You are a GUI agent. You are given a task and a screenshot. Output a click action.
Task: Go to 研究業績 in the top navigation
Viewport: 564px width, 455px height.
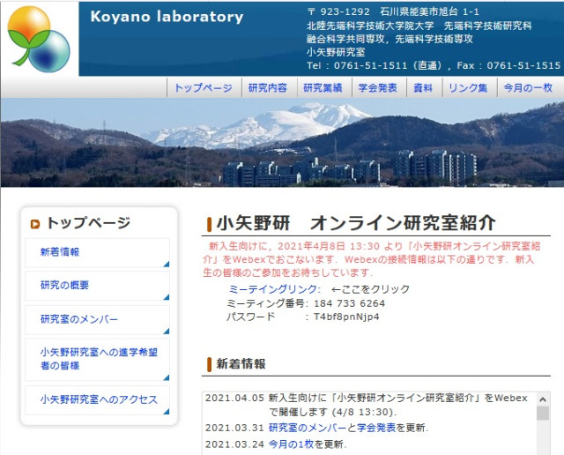click(x=322, y=88)
